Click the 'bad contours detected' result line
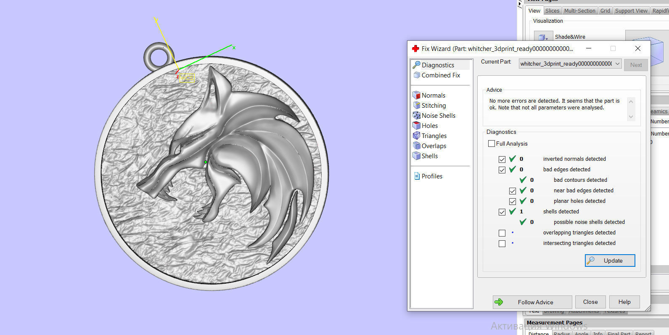 coord(580,180)
